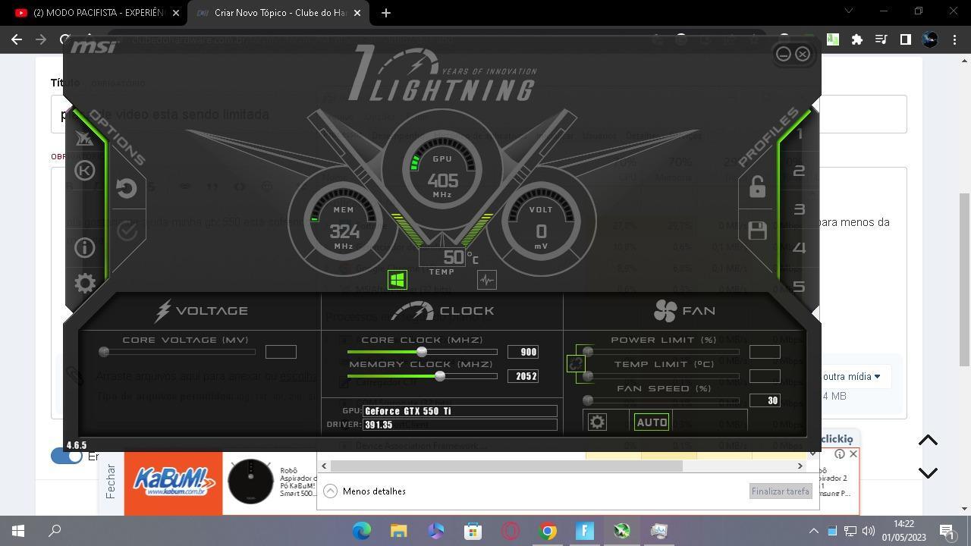Click the Memory Clock value field 2052
971x546 pixels.
click(x=523, y=376)
